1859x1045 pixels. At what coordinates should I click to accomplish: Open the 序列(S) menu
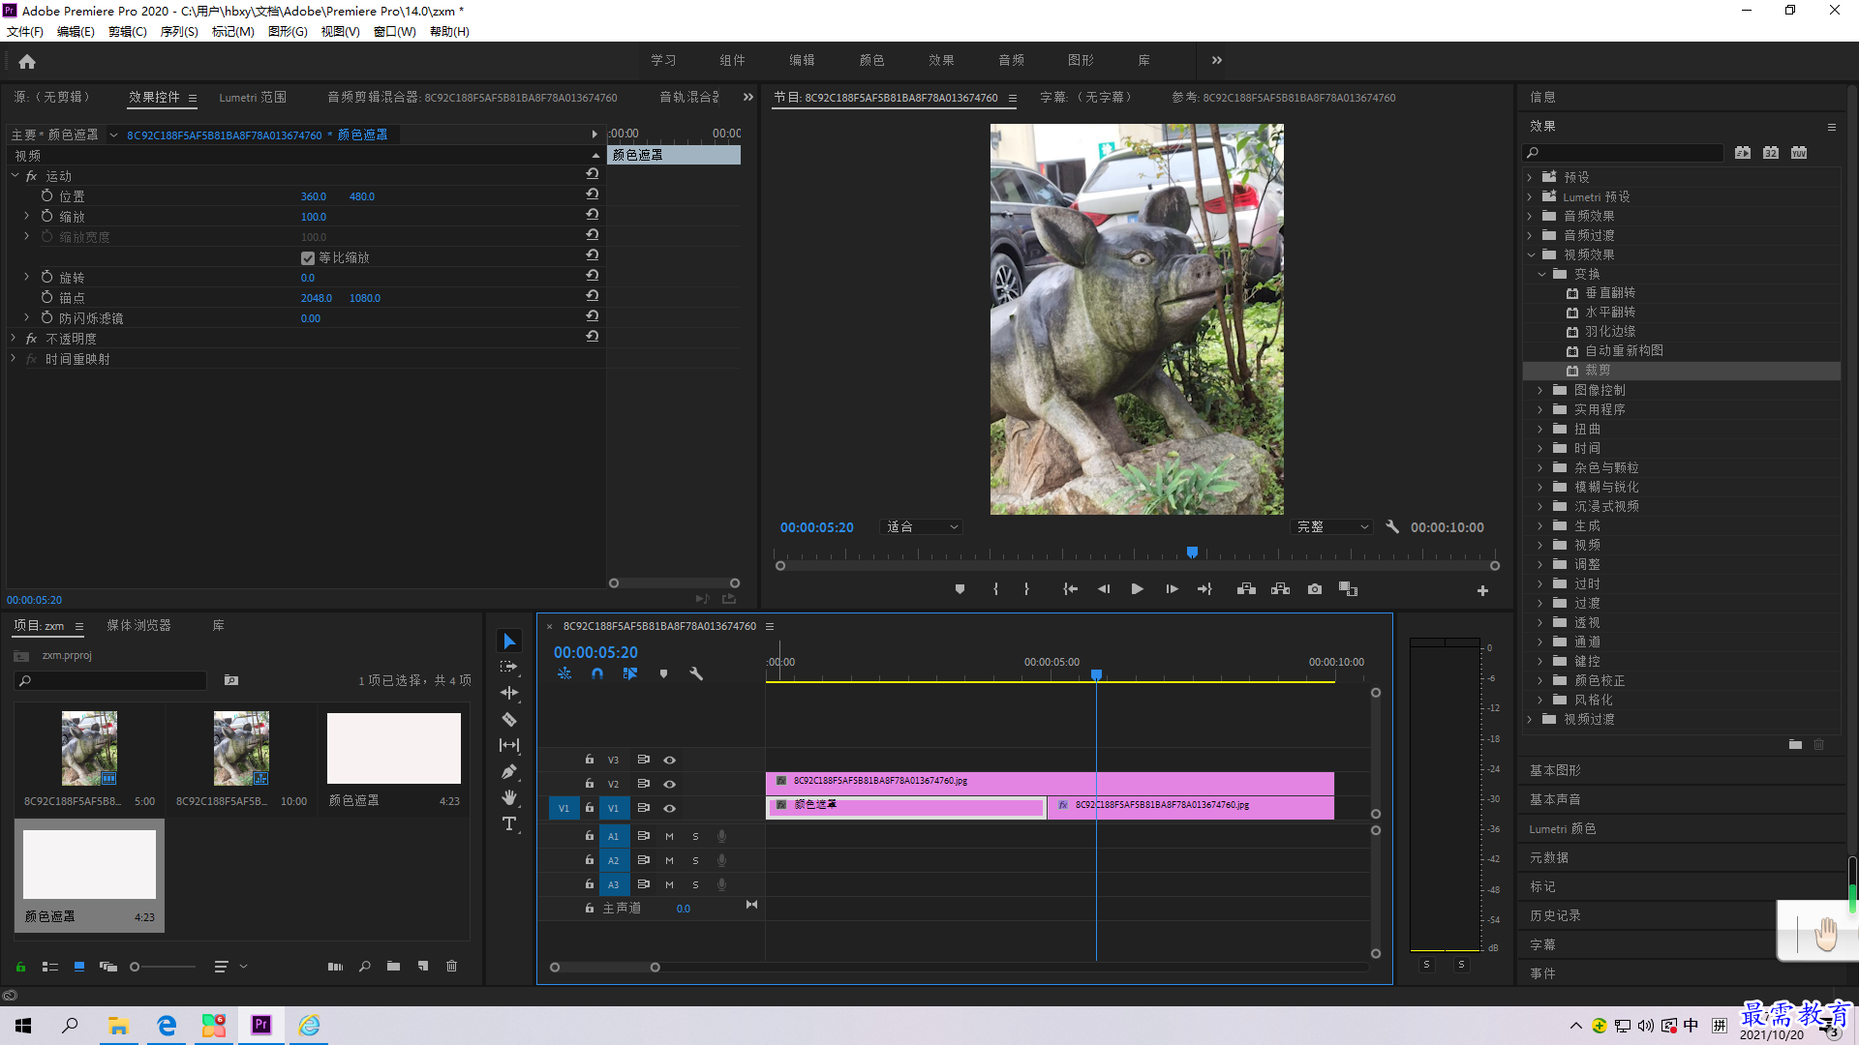(179, 32)
